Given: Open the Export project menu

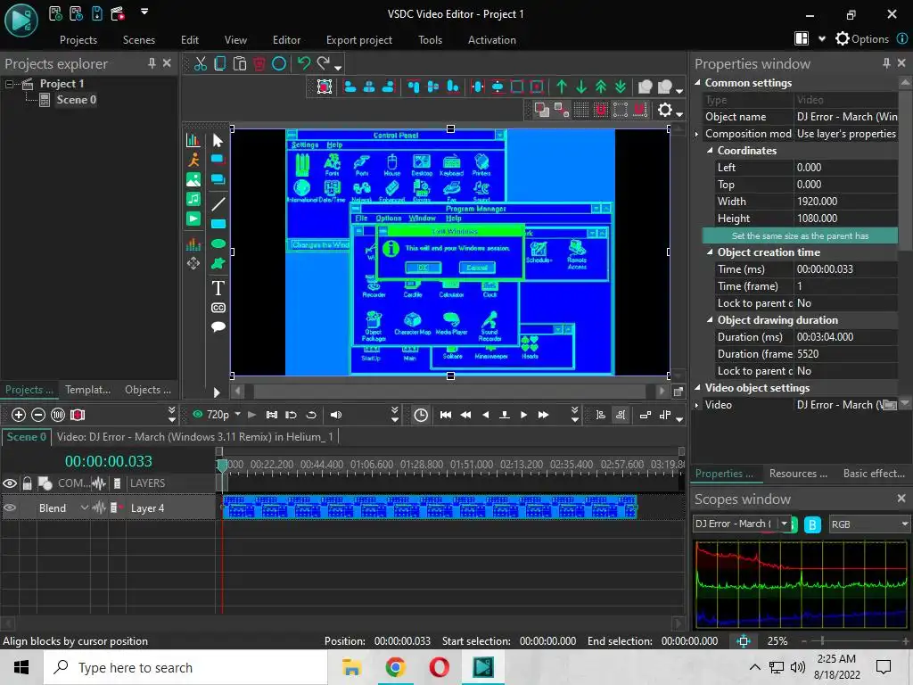Looking at the screenshot, I should click(x=358, y=39).
